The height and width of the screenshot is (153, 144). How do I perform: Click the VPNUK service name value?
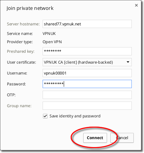[x=49, y=34]
